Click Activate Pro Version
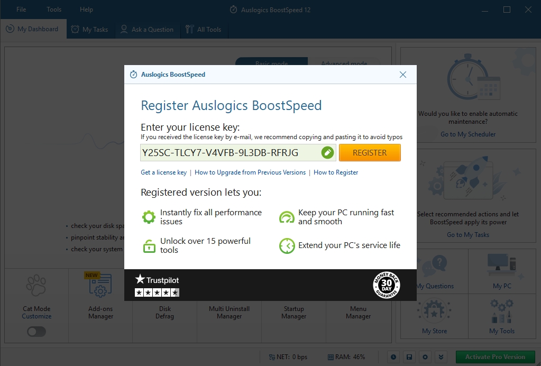This screenshot has width=541, height=366. tap(494, 357)
